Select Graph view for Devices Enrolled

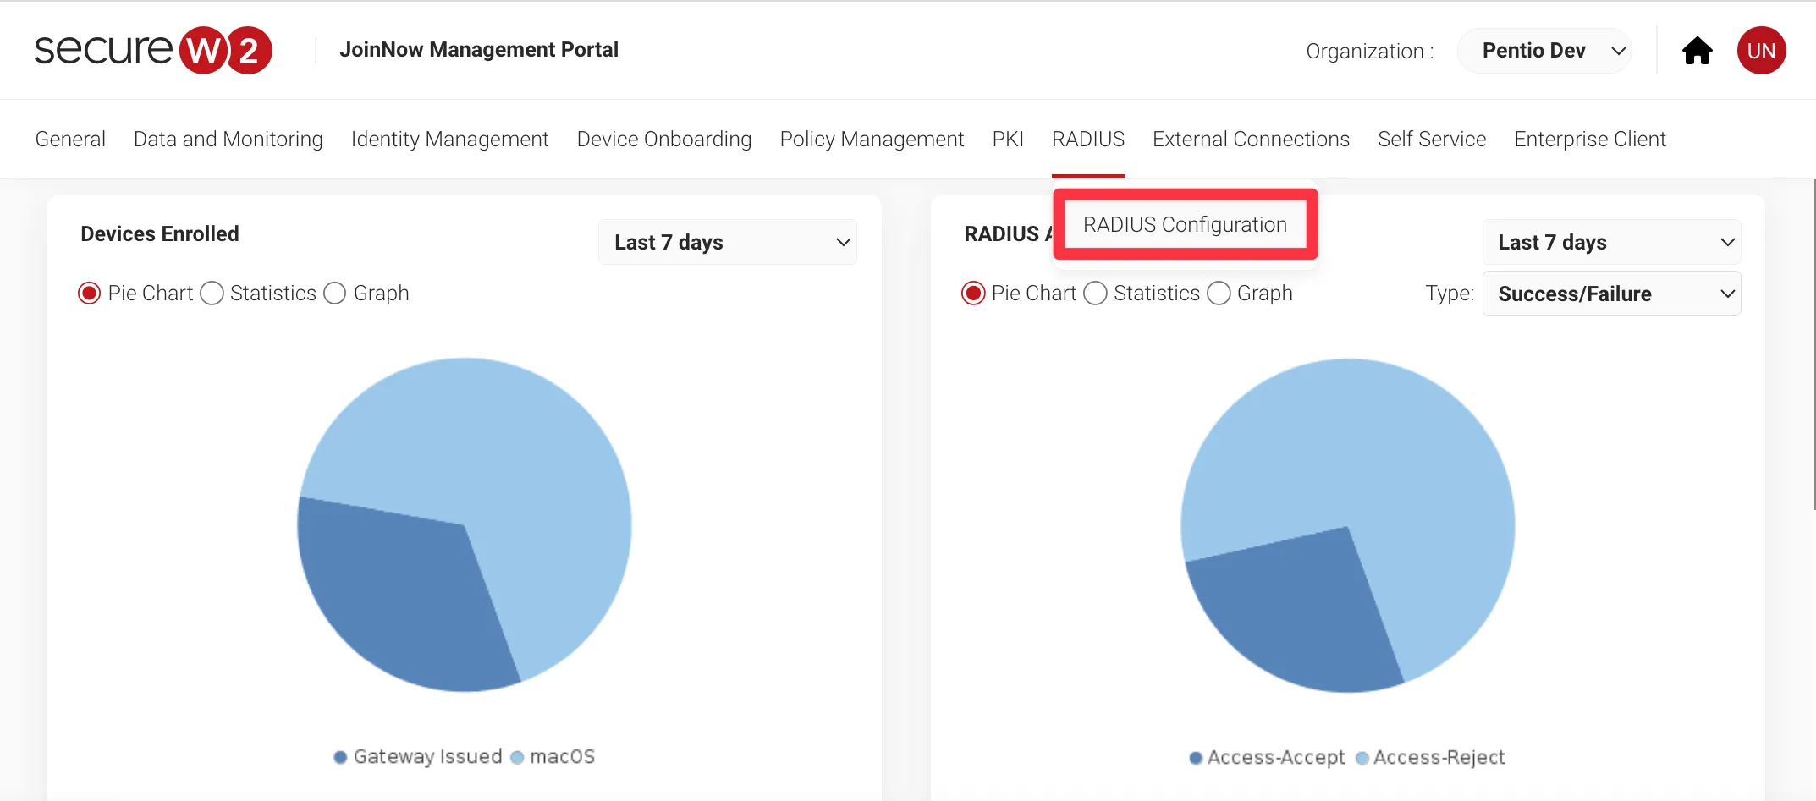pyautogui.click(x=335, y=294)
